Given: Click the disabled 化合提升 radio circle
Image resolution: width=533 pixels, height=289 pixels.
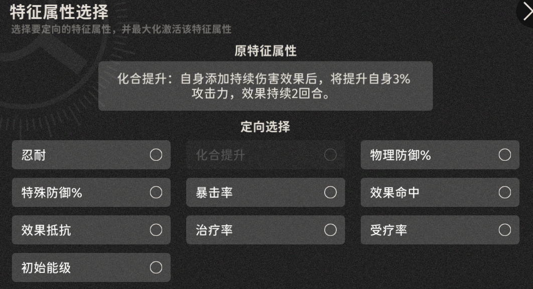Looking at the screenshot, I should click(330, 155).
